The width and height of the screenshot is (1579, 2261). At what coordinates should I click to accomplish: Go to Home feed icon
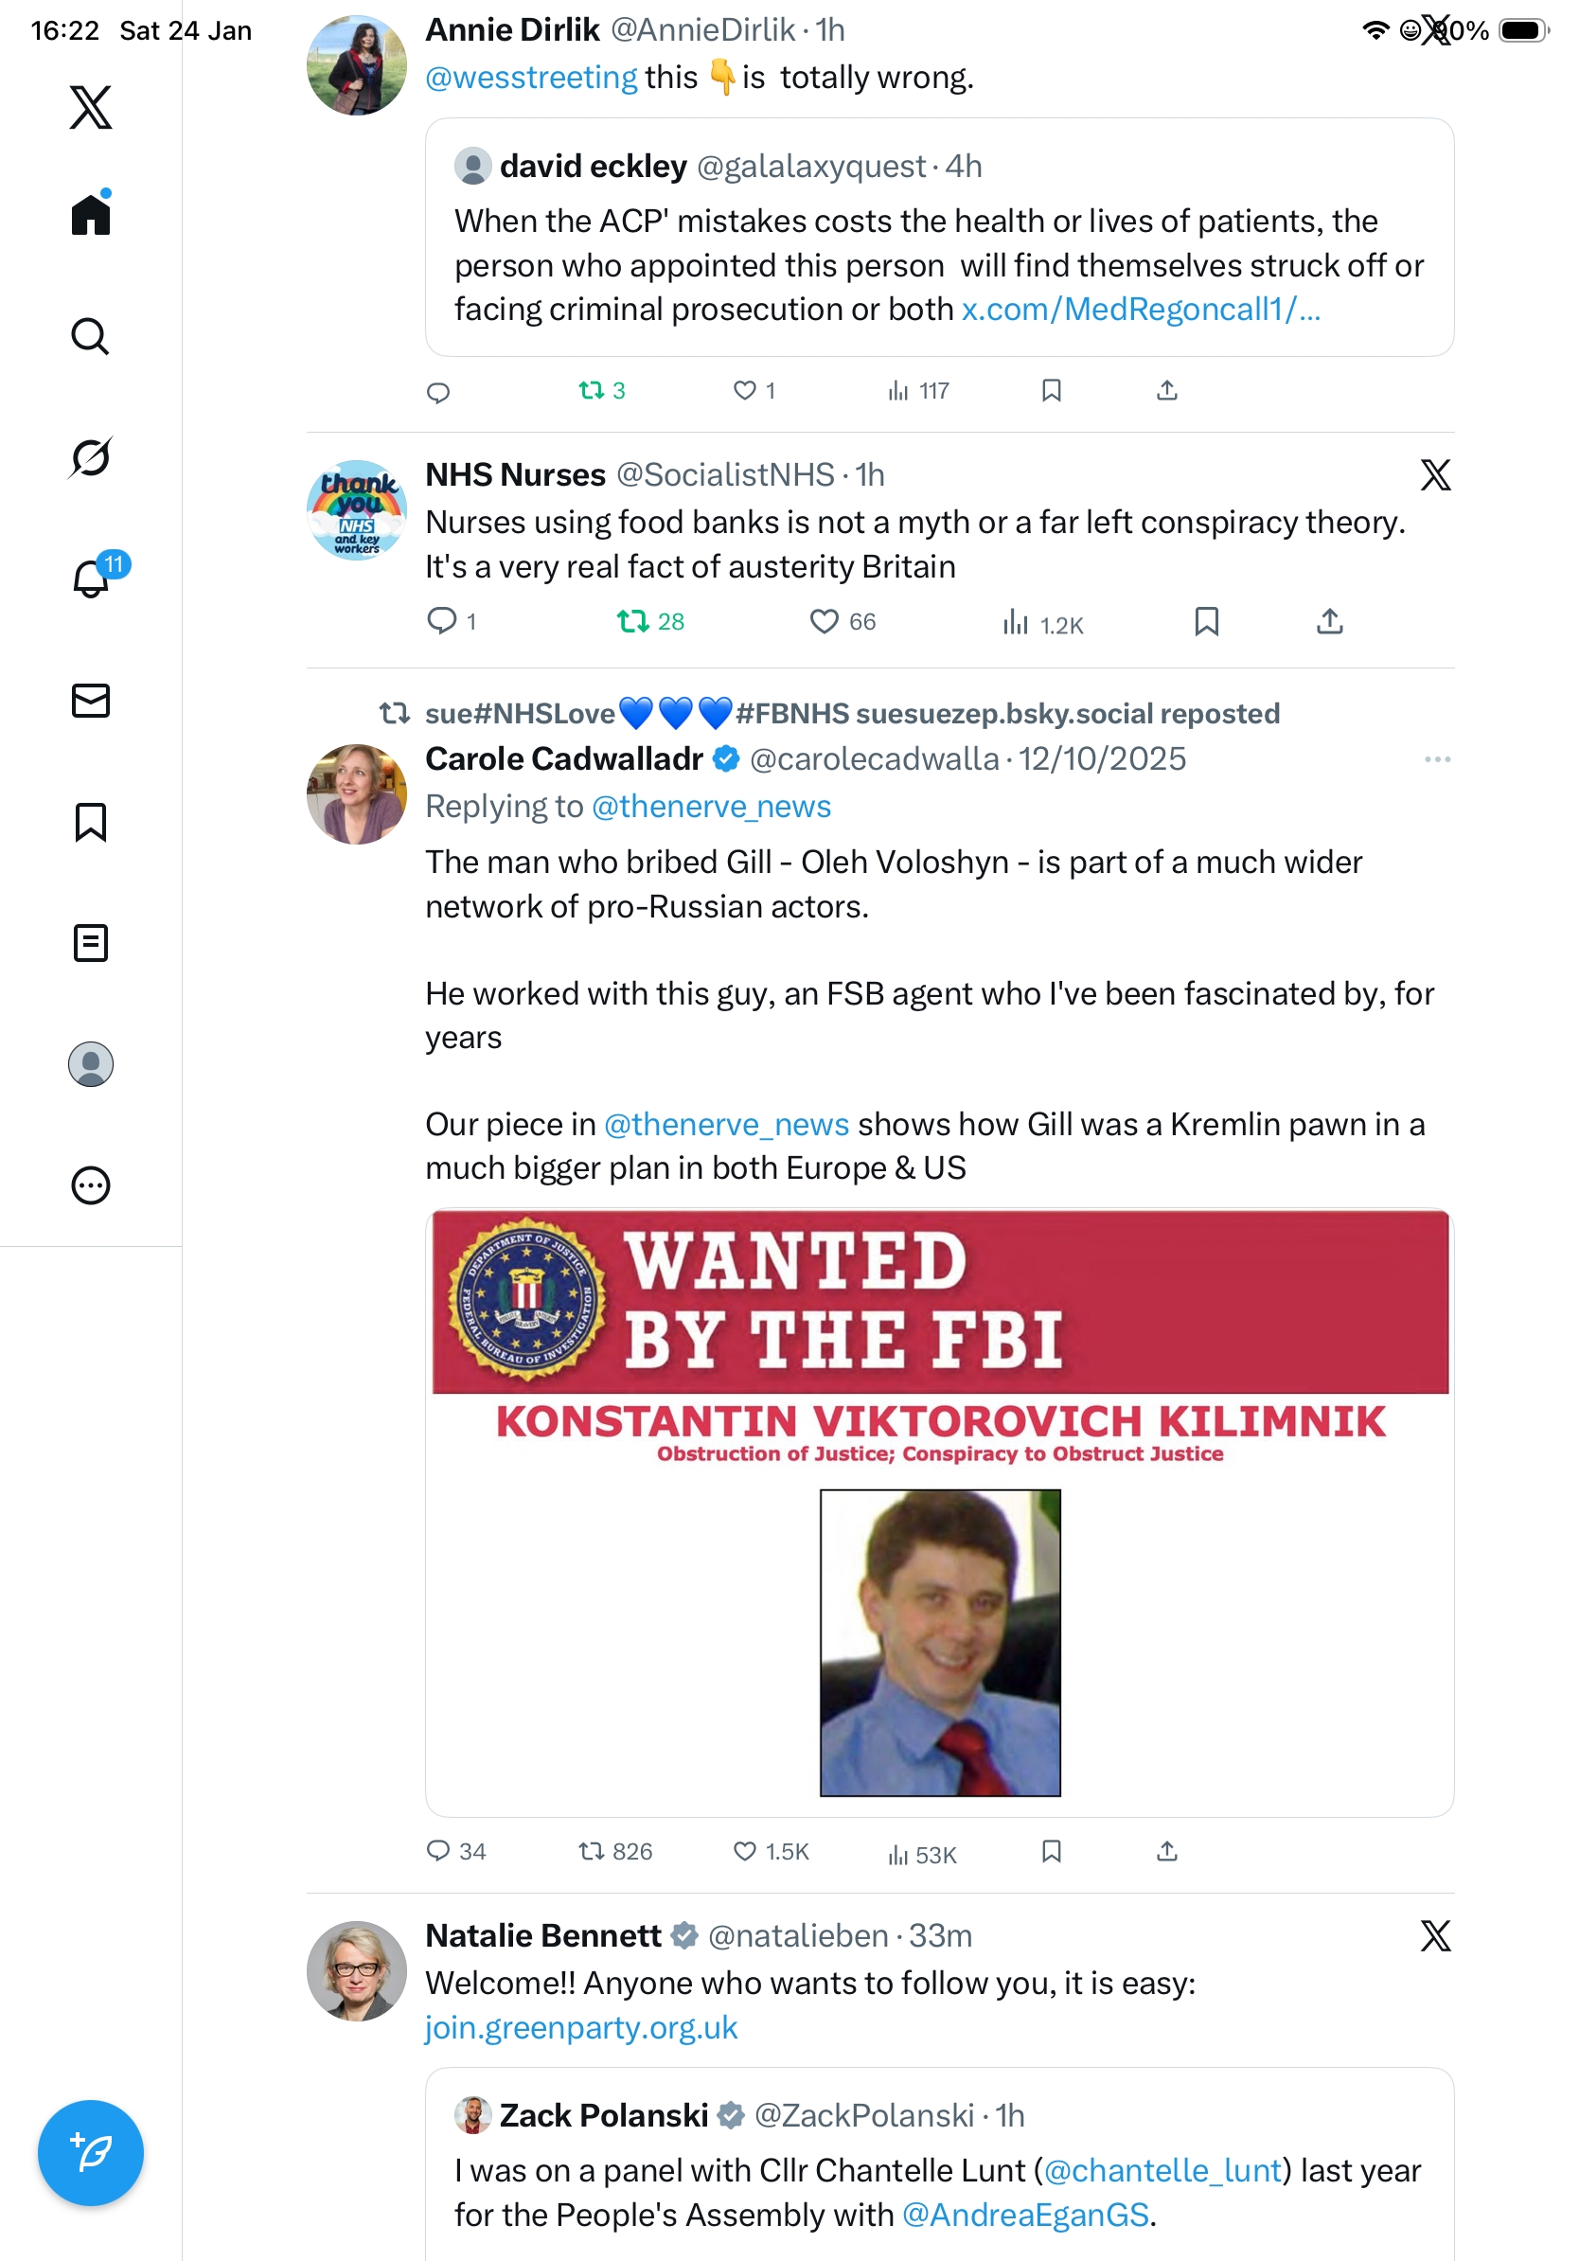click(91, 214)
